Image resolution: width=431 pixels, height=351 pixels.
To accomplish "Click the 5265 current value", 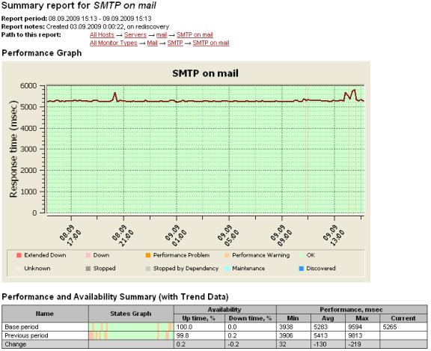I will [390, 327].
